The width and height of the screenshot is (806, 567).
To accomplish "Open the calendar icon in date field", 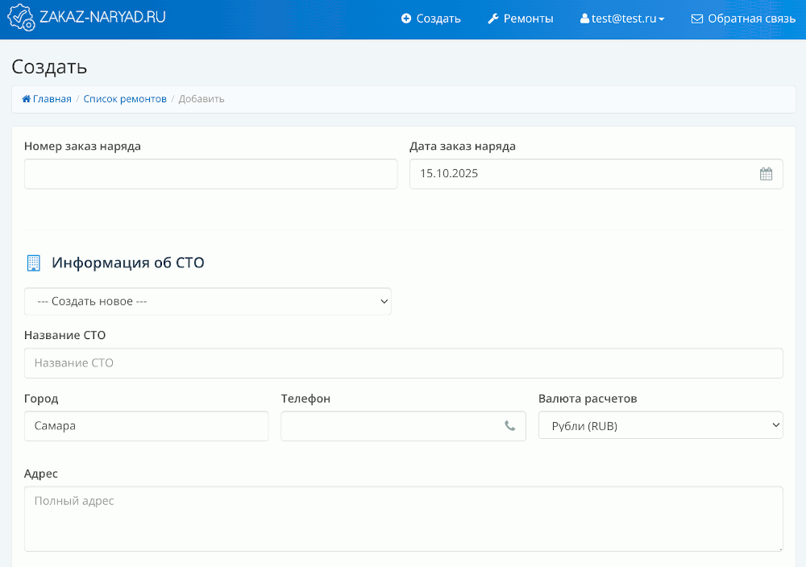I will 766,174.
